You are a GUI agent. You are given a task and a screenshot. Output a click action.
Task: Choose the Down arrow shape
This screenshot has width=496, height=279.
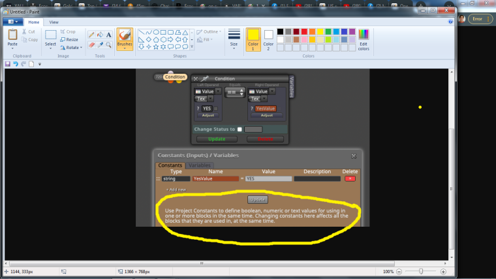142,46
